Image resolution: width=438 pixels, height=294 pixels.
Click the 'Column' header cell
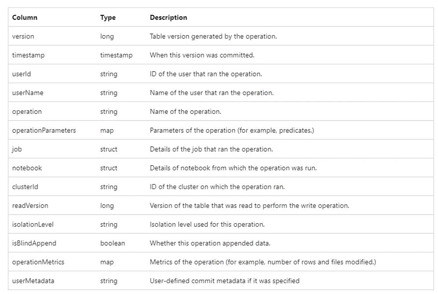[x=25, y=18]
